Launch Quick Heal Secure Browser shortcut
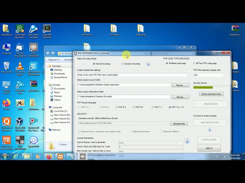The width and height of the screenshot is (245, 183). click(x=20, y=31)
